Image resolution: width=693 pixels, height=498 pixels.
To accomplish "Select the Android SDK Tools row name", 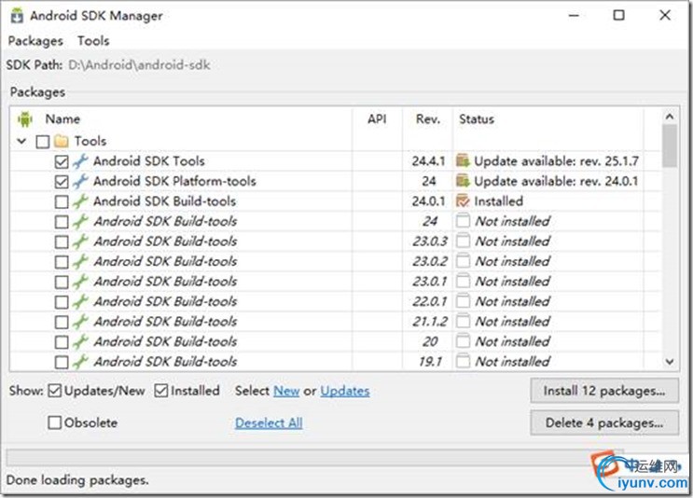I will coord(149,161).
